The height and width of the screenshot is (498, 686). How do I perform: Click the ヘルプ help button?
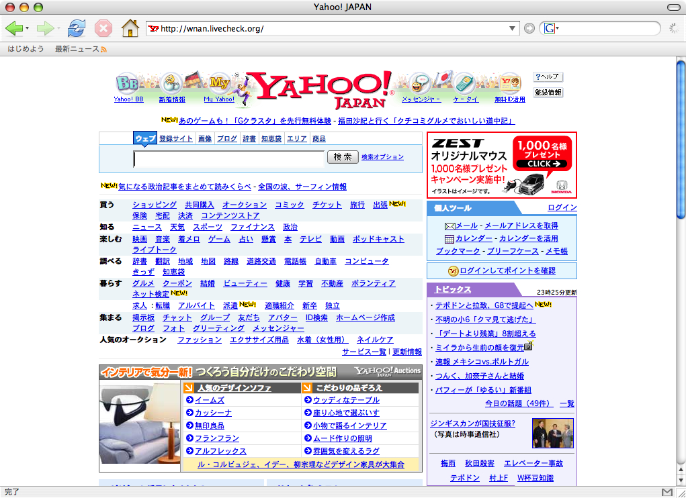548,77
